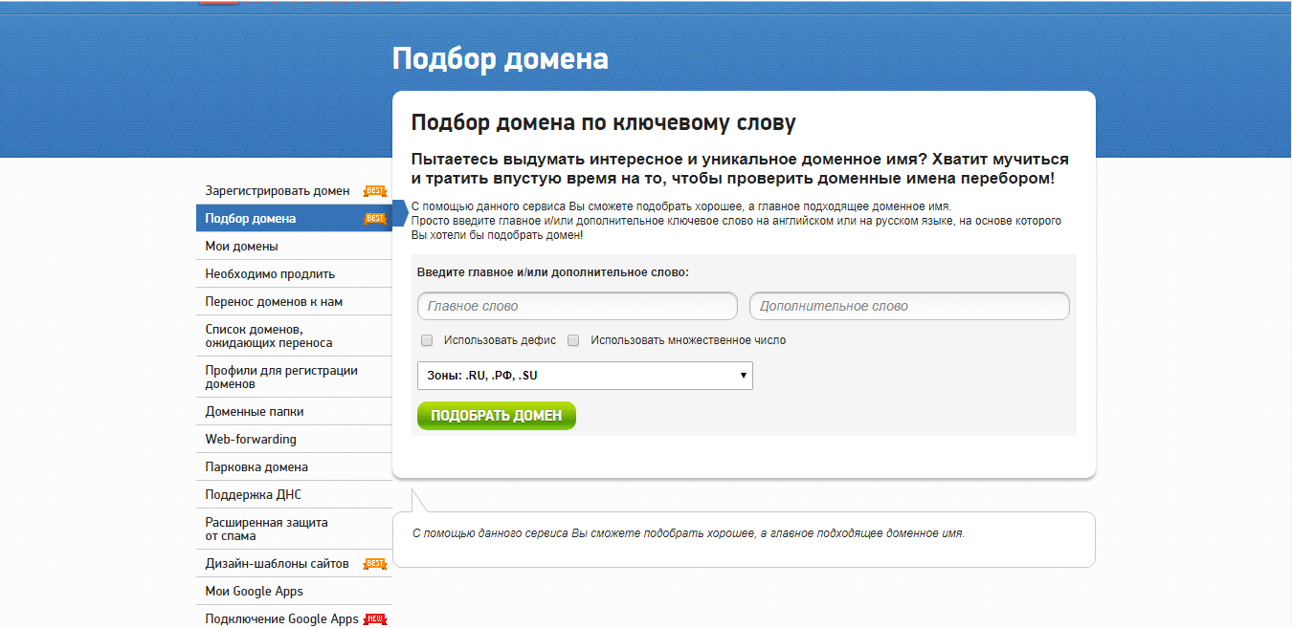Click NEW badge beside Подключение Google Apps

coord(377,619)
